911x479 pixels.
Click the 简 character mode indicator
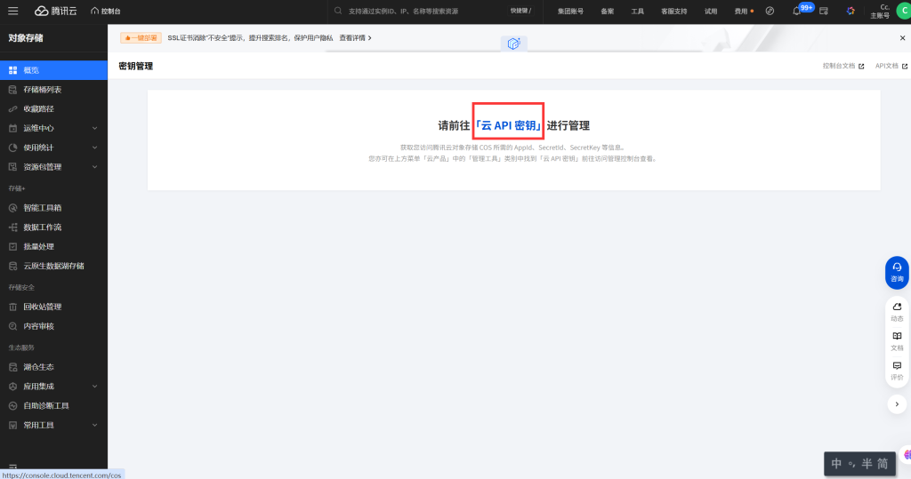pos(883,464)
